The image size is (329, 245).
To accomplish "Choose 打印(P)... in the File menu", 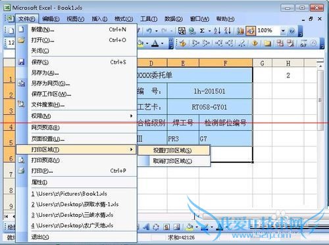I will 76,171.
